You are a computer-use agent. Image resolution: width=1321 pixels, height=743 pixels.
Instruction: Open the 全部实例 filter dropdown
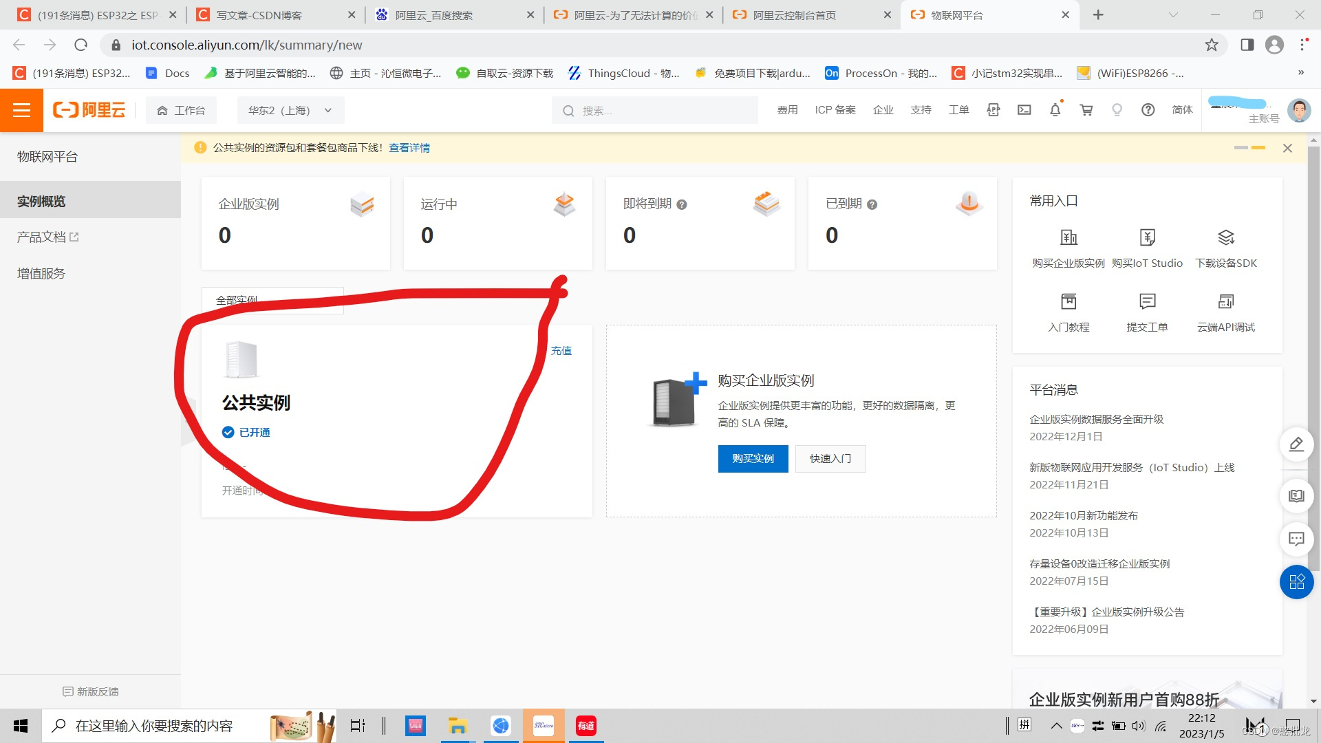(272, 300)
